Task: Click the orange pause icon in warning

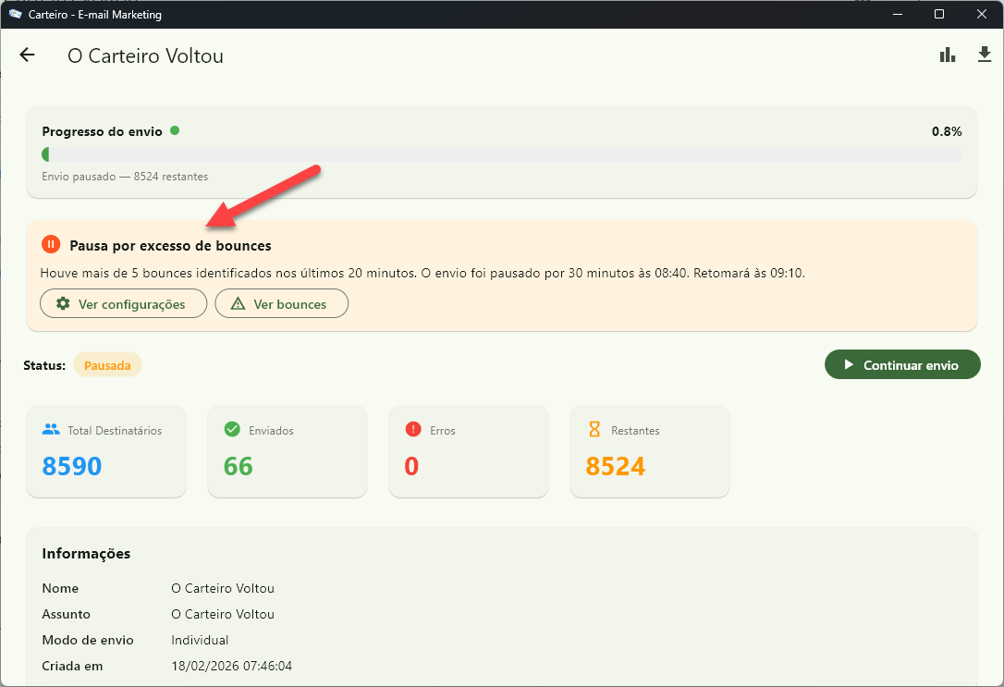Action: click(x=51, y=245)
